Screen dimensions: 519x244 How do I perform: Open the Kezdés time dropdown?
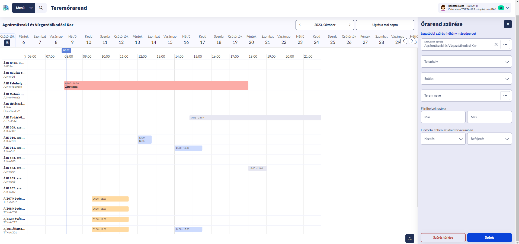point(443,139)
